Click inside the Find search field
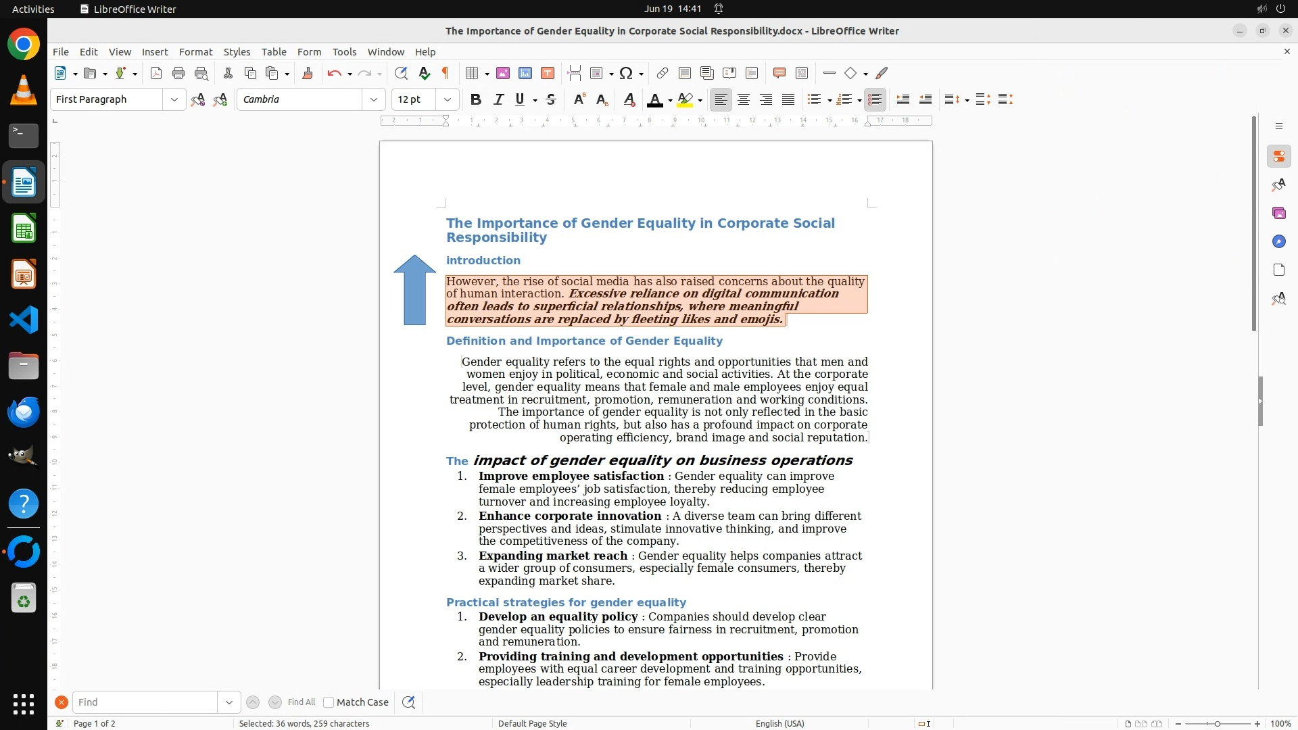The width and height of the screenshot is (1298, 730). pyautogui.click(x=145, y=702)
